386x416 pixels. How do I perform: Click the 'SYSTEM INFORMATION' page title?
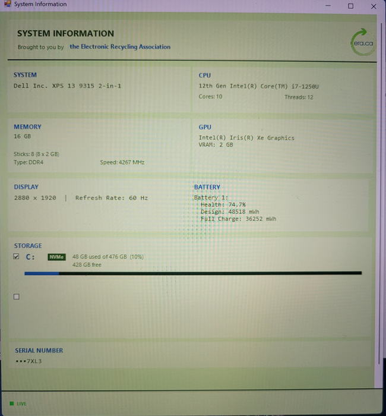tap(65, 33)
